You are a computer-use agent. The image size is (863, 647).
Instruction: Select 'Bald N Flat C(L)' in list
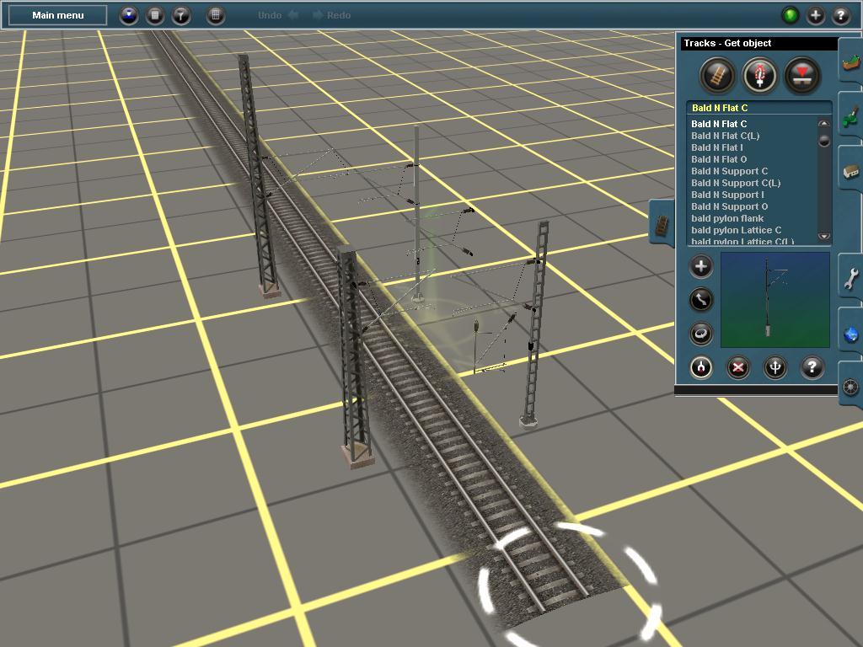(725, 136)
